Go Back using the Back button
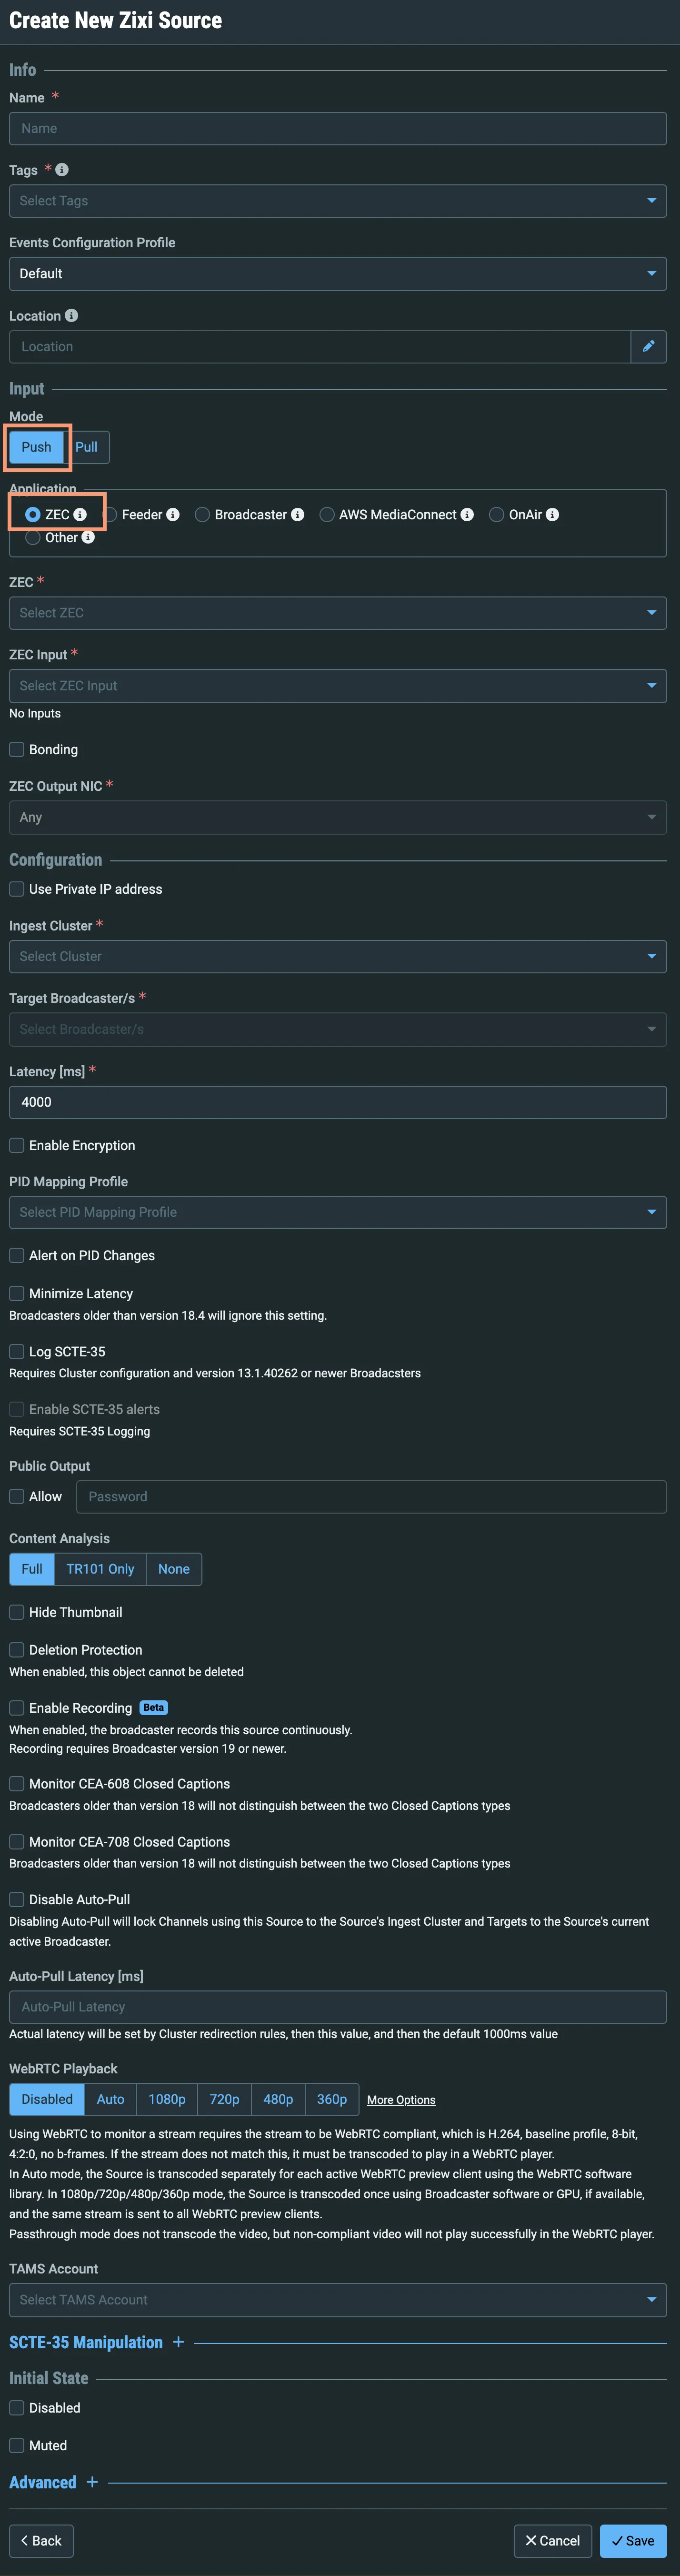 tap(41, 2541)
